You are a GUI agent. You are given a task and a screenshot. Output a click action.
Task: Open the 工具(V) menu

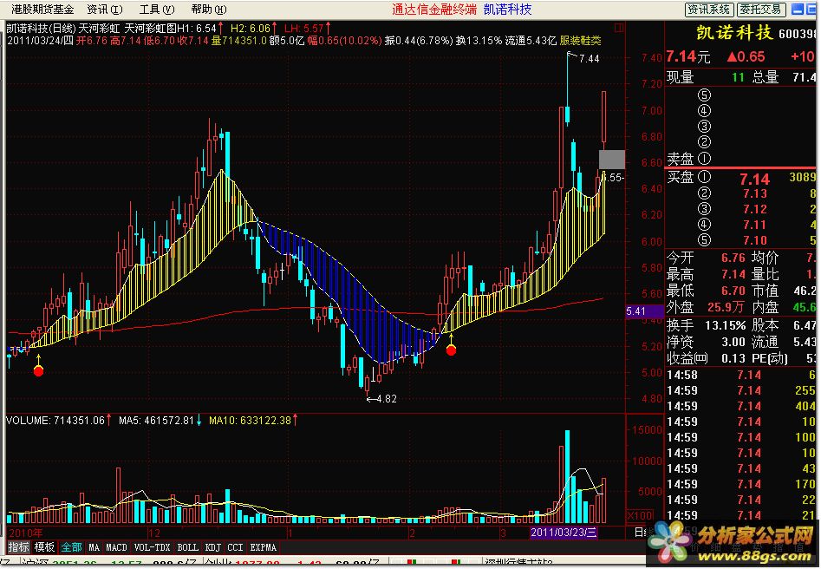point(157,10)
